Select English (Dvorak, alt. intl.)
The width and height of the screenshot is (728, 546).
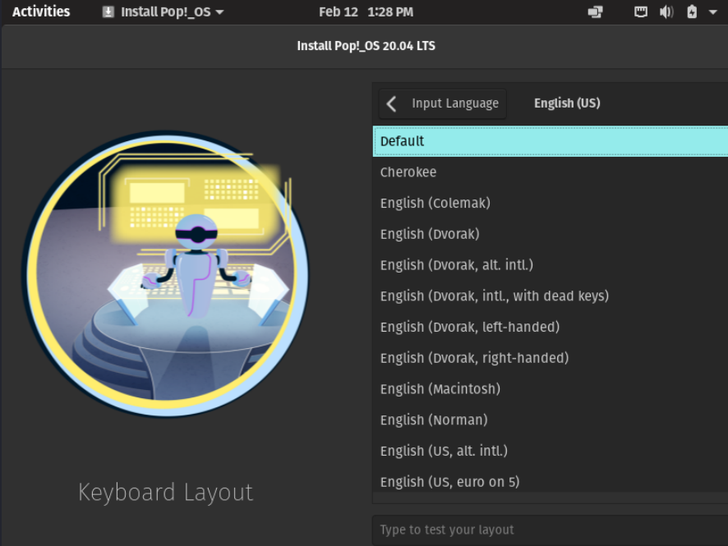coord(551,265)
